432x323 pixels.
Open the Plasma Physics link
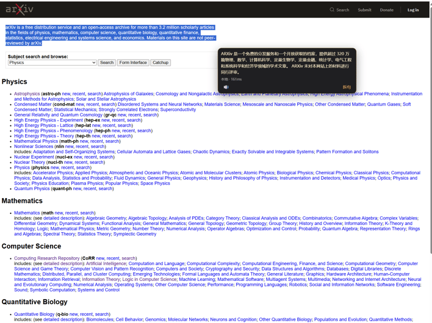(x=87, y=183)
